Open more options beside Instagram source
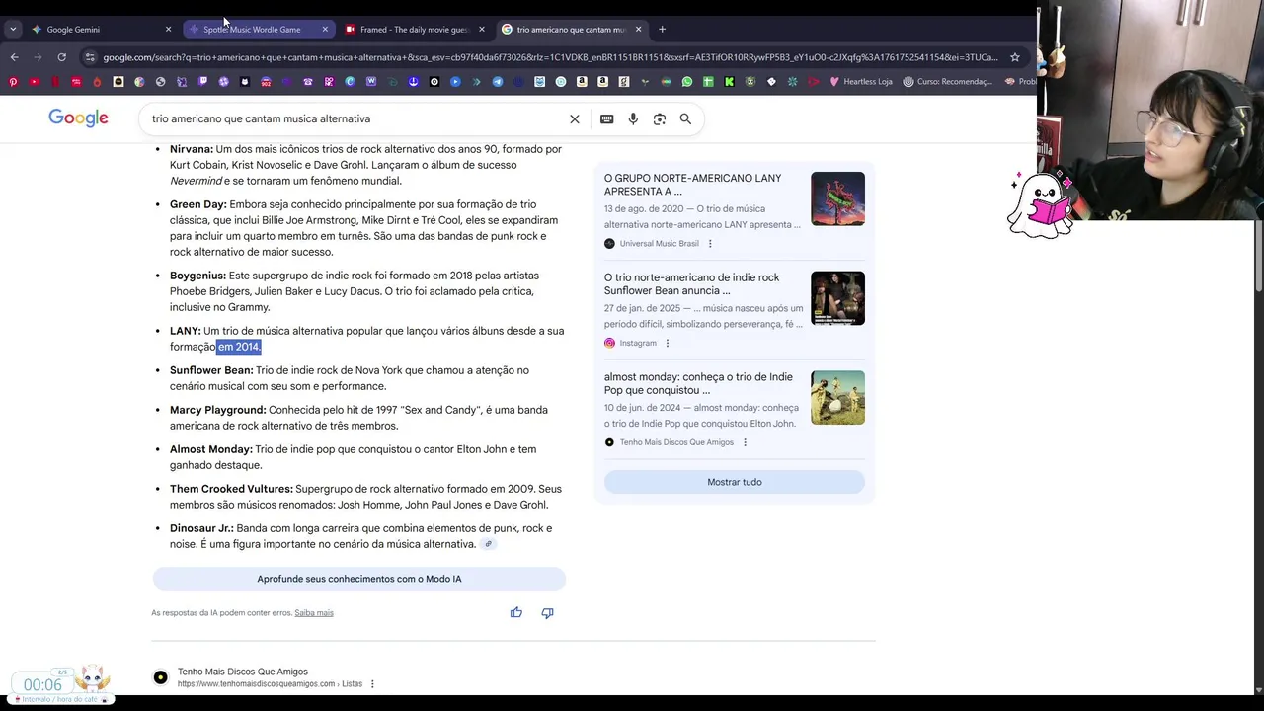The height and width of the screenshot is (711, 1264). pos(668,344)
